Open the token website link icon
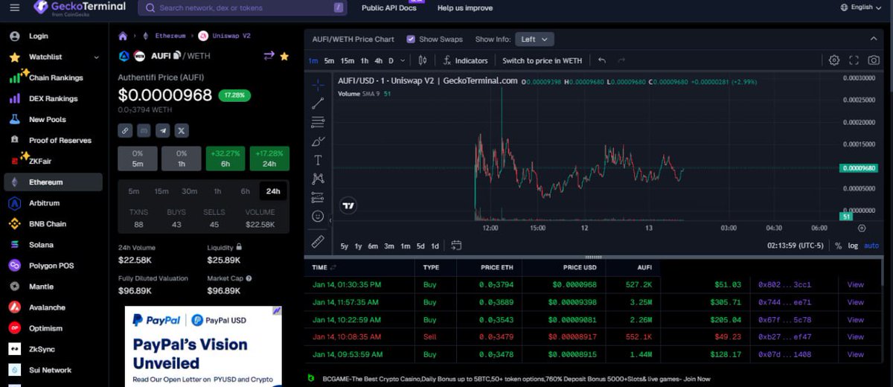This screenshot has height=387, width=893. (125, 130)
